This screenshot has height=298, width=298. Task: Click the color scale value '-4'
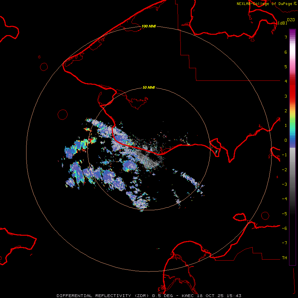(x=284, y=199)
